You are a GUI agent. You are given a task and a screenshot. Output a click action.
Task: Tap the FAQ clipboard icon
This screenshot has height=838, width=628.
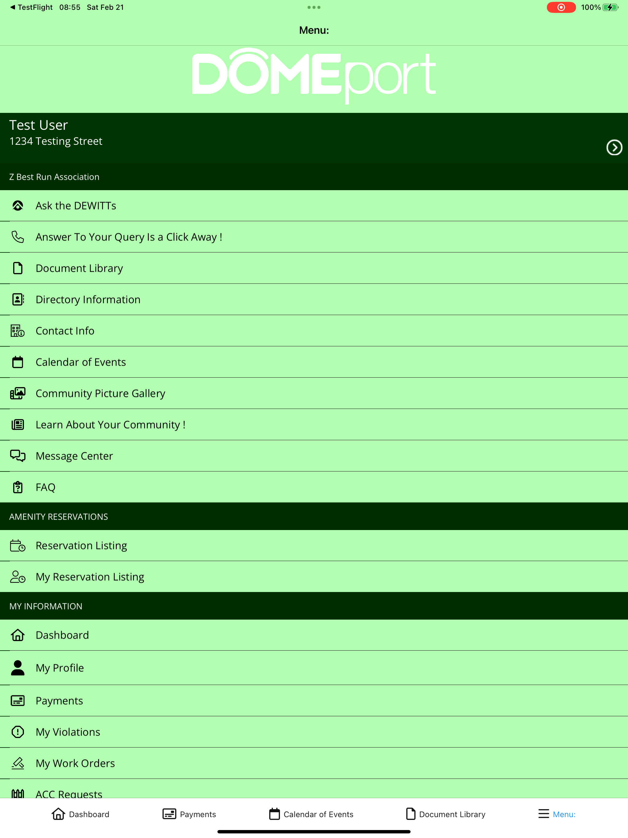(17, 487)
